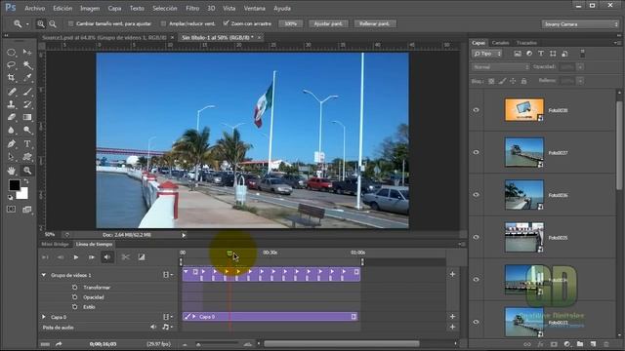Open the Imagen menu

90,8
